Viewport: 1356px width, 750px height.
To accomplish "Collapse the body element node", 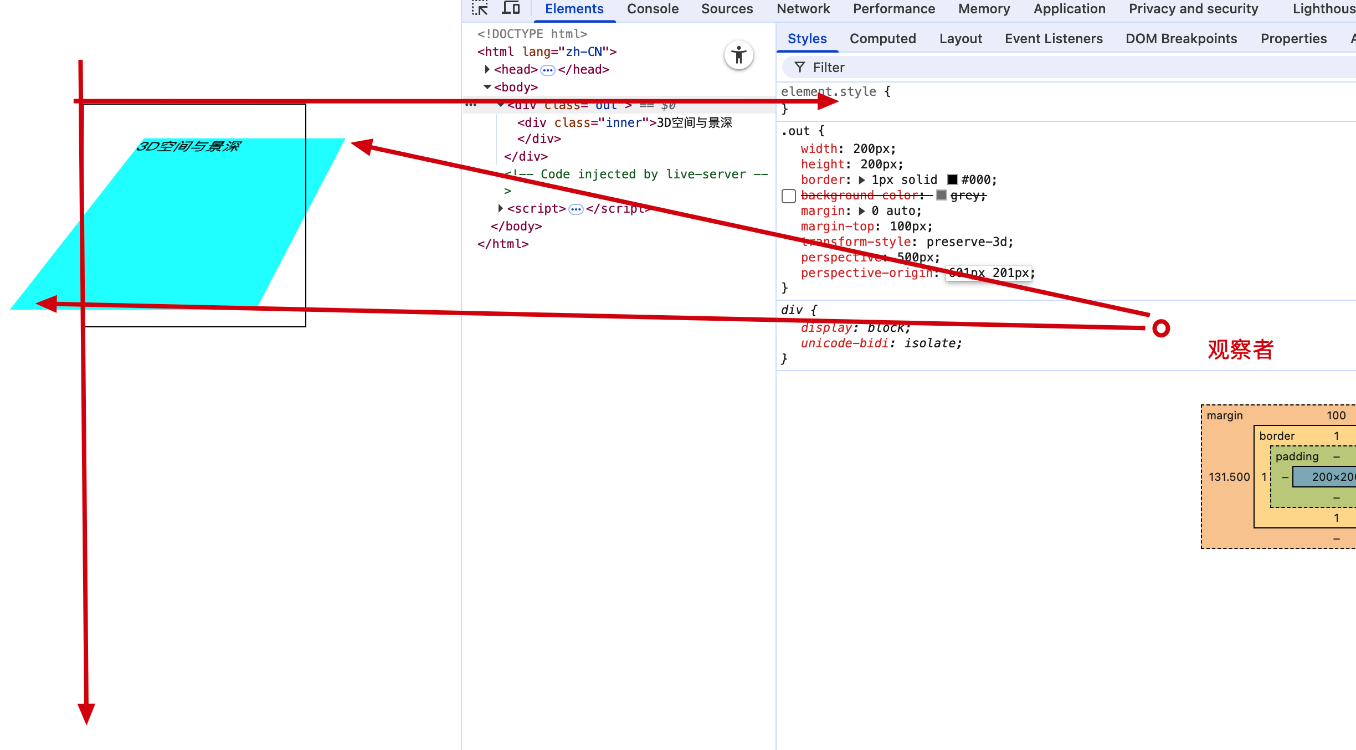I will point(487,87).
